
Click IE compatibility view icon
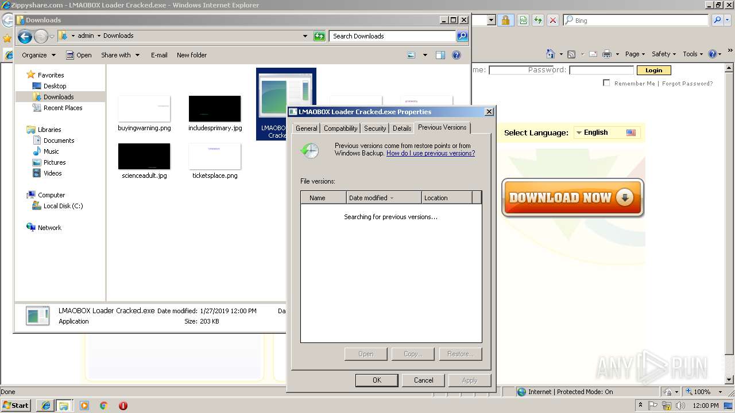(x=523, y=20)
